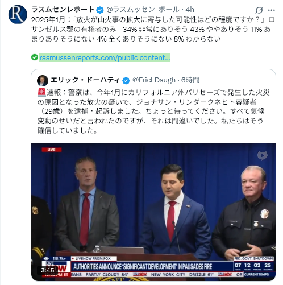
Task: Click the Grok slashed-circle icon
Action: pyautogui.click(x=259, y=10)
